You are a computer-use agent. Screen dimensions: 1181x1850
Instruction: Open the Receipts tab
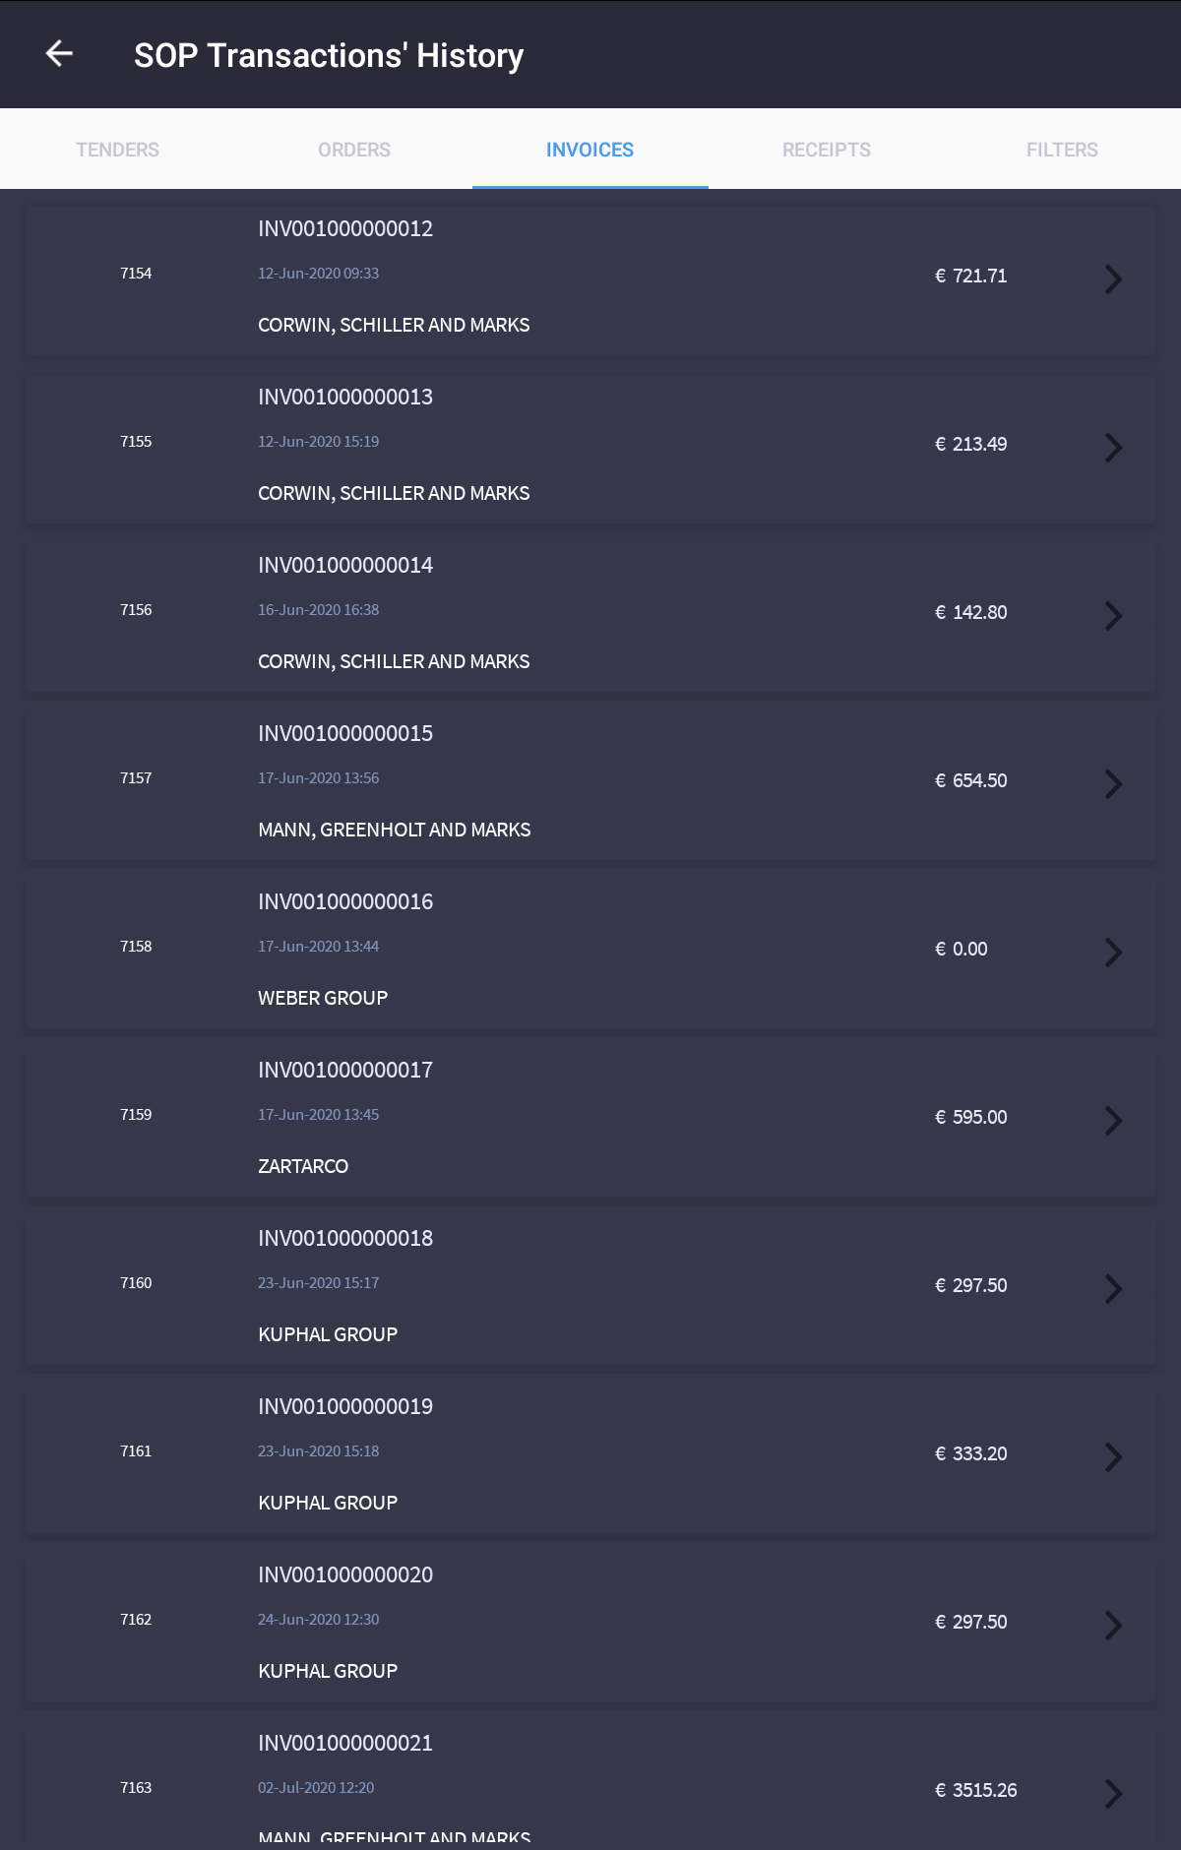pos(826,150)
